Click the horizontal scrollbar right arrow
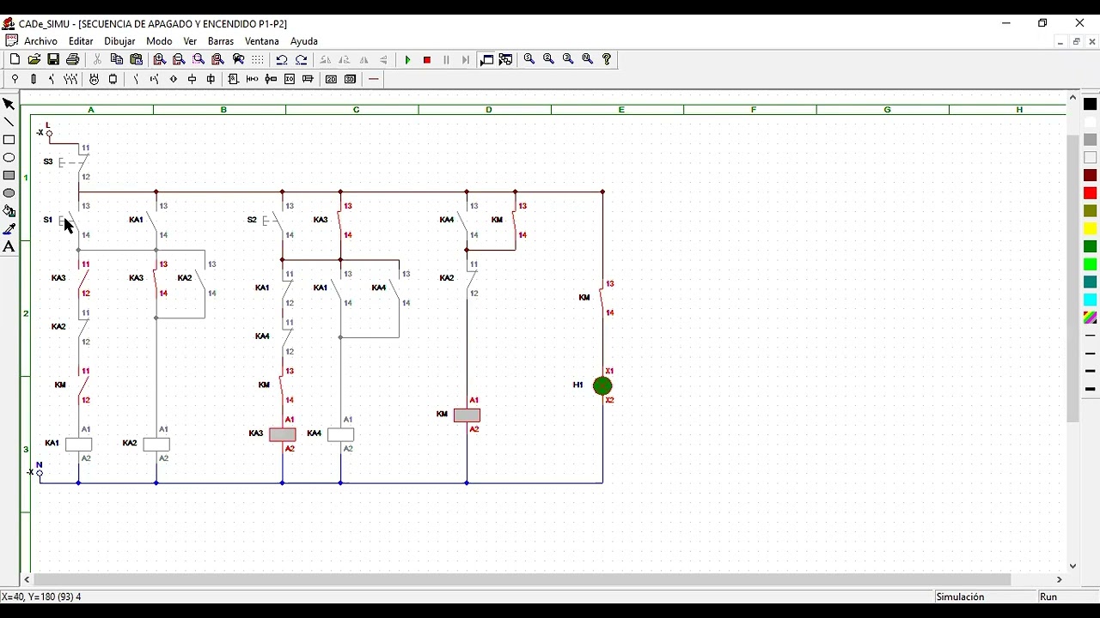 point(1059,579)
